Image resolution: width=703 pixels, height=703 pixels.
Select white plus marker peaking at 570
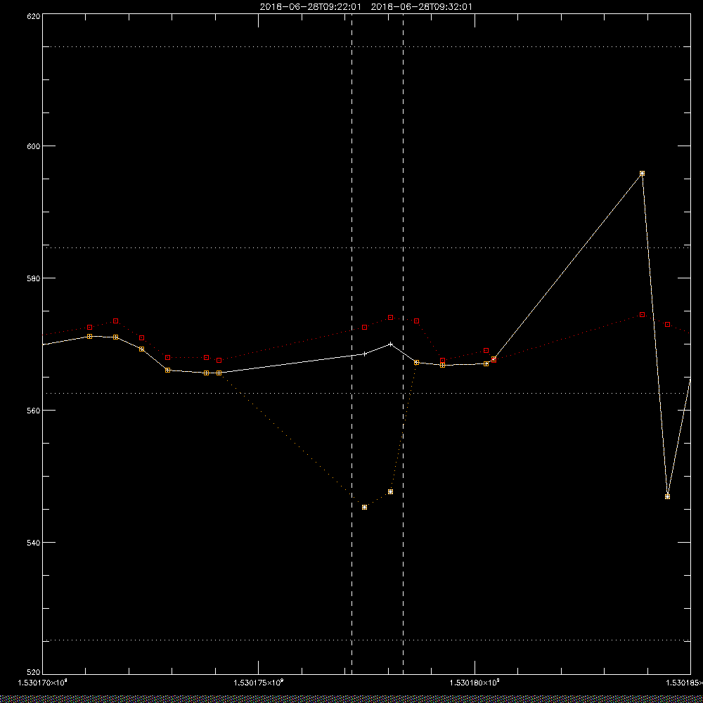coord(390,344)
